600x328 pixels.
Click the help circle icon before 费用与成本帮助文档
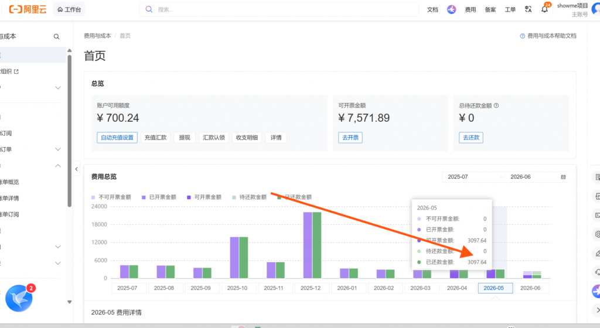pyautogui.click(x=522, y=36)
